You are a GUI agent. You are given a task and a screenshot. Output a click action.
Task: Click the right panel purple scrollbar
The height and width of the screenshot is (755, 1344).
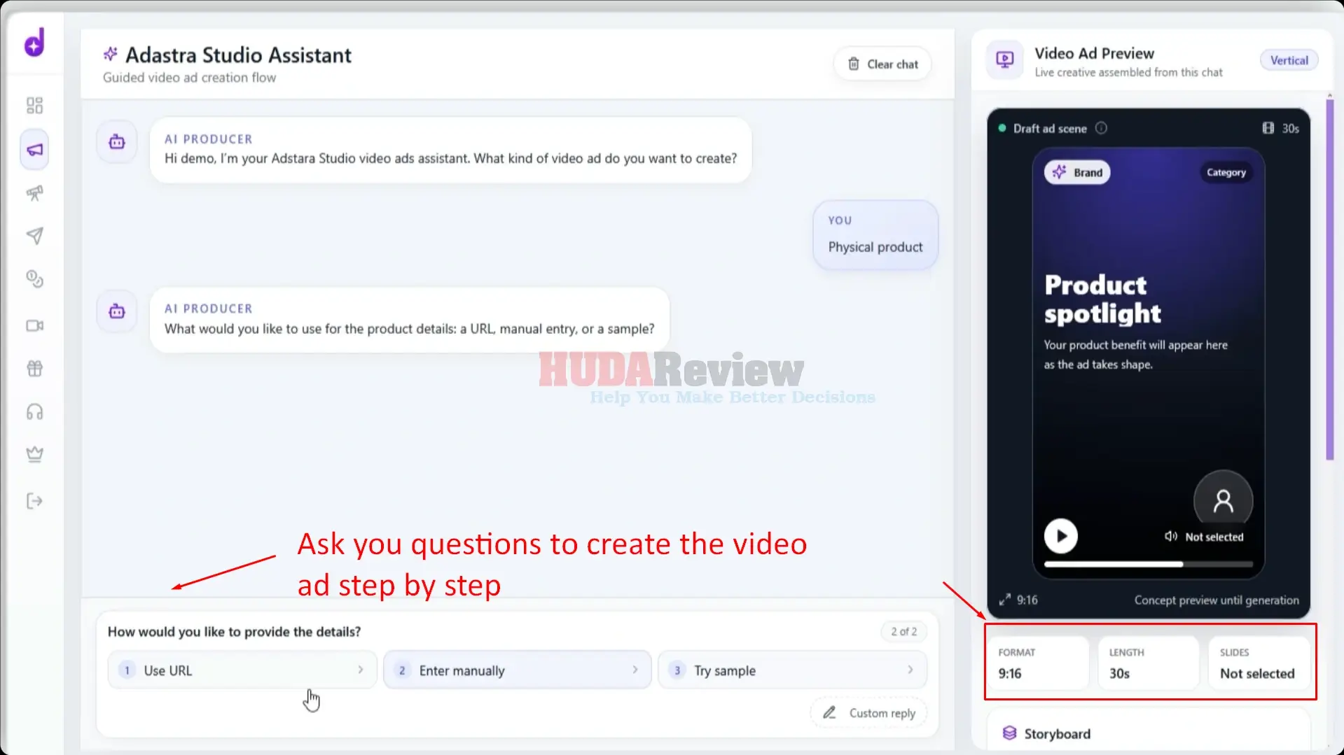(x=1329, y=280)
